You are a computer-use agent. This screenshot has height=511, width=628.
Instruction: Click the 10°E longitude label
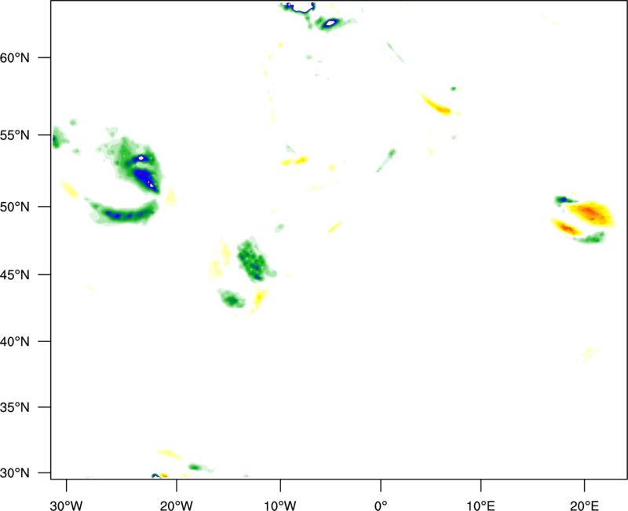point(480,505)
